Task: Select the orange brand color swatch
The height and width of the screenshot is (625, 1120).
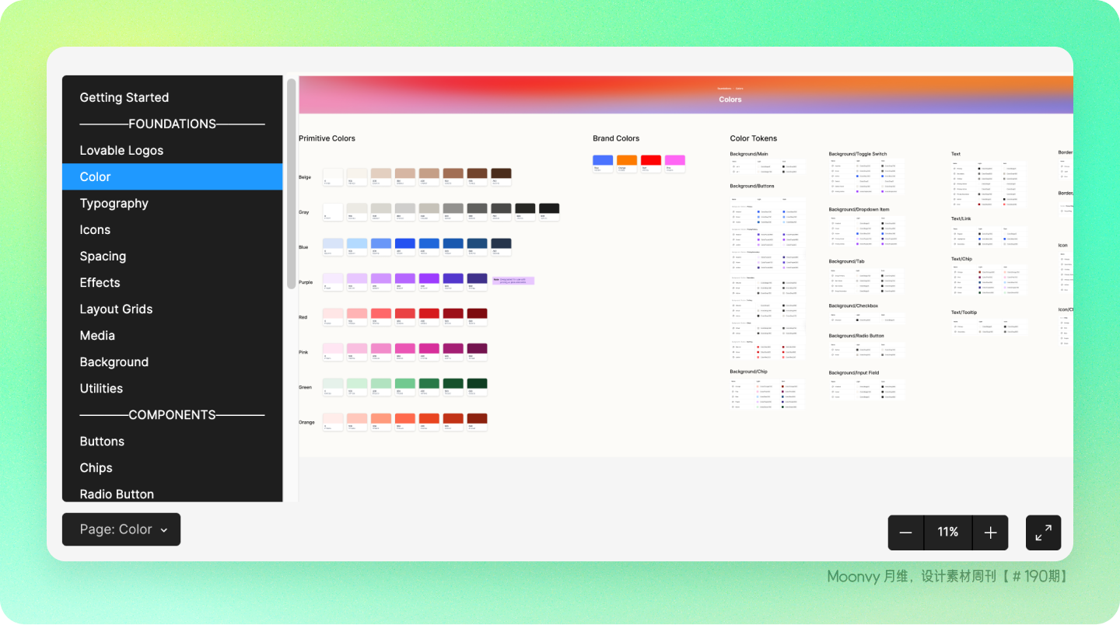Action: 627,161
